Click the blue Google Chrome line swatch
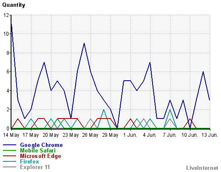 coord(9,145)
